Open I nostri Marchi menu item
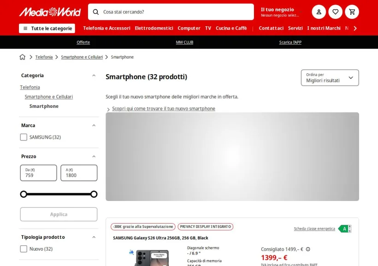Viewport: 378px width, 266px height. (324, 28)
